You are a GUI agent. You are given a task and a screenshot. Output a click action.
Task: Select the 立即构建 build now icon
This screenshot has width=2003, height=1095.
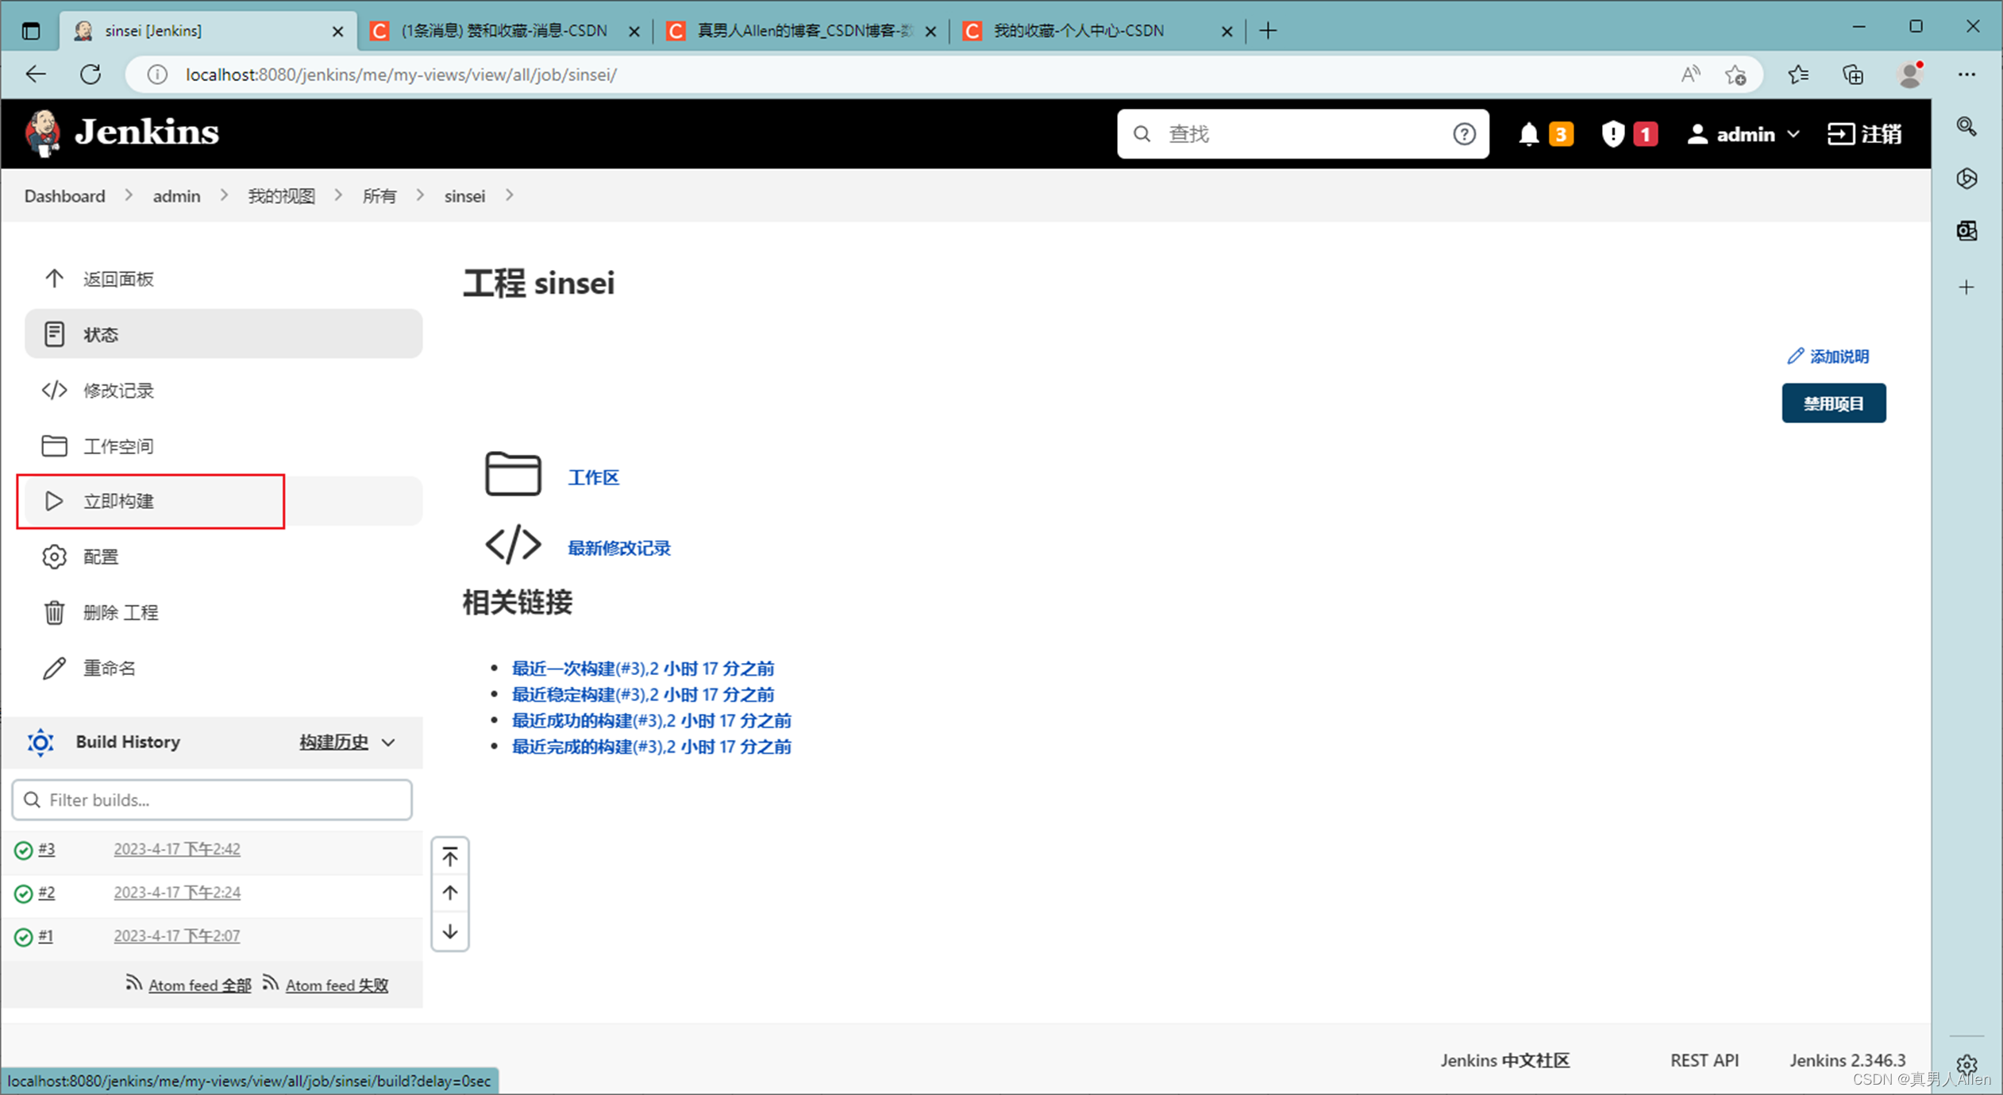[54, 501]
